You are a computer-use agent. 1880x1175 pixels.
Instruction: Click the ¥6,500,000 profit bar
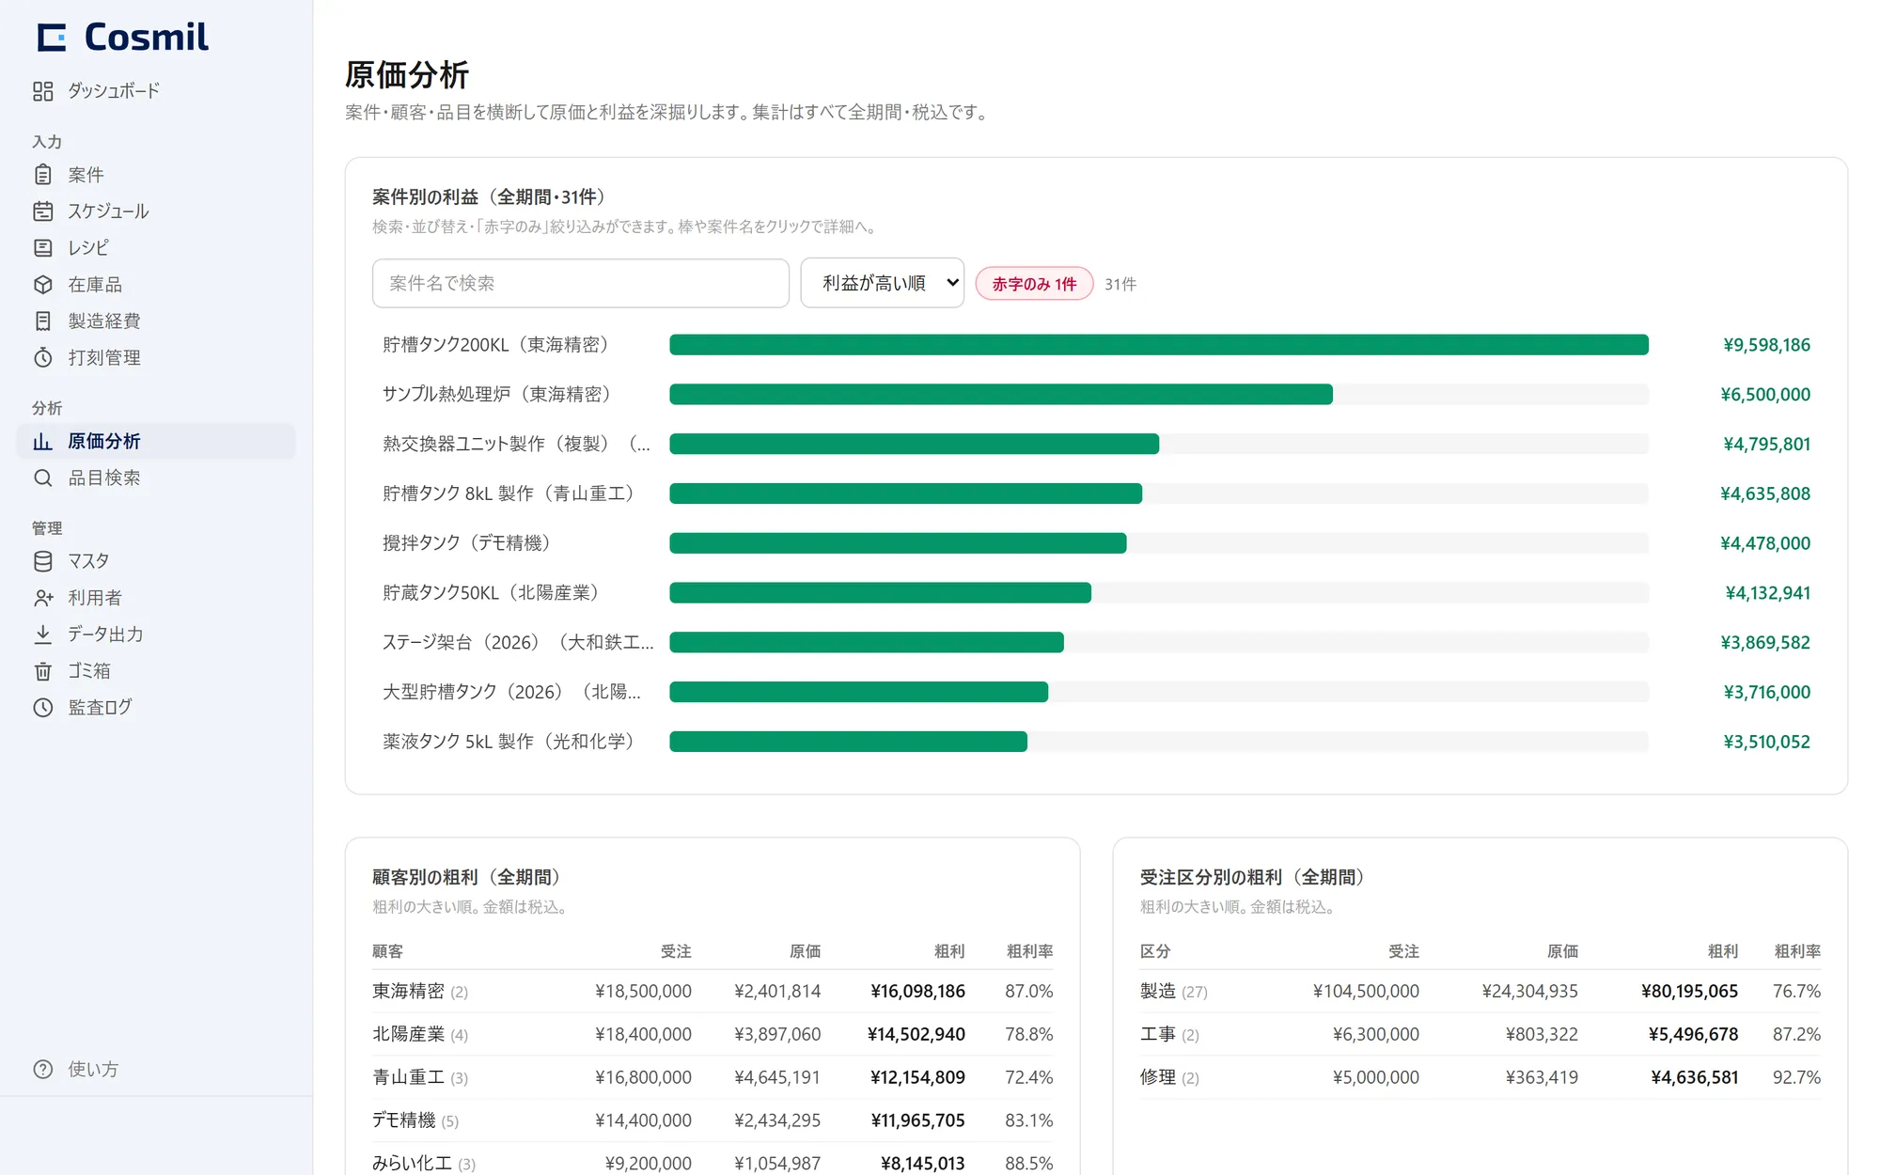click(1001, 395)
